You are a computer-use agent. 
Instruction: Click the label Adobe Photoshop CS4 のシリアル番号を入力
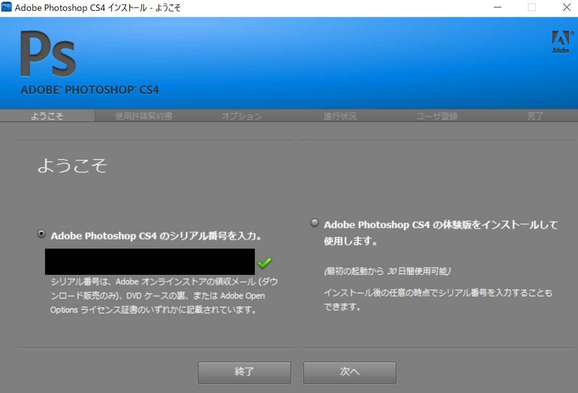pos(156,236)
